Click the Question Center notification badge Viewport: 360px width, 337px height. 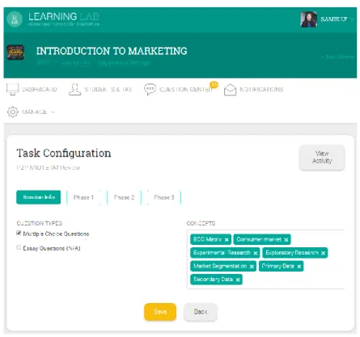214,85
